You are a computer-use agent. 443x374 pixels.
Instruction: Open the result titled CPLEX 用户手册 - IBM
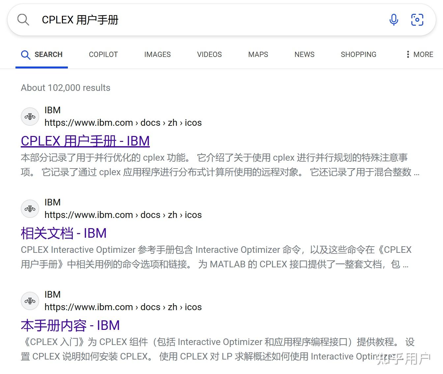(85, 141)
